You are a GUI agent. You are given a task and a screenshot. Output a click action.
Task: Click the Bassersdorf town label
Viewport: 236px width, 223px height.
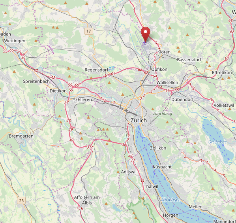[189, 60]
